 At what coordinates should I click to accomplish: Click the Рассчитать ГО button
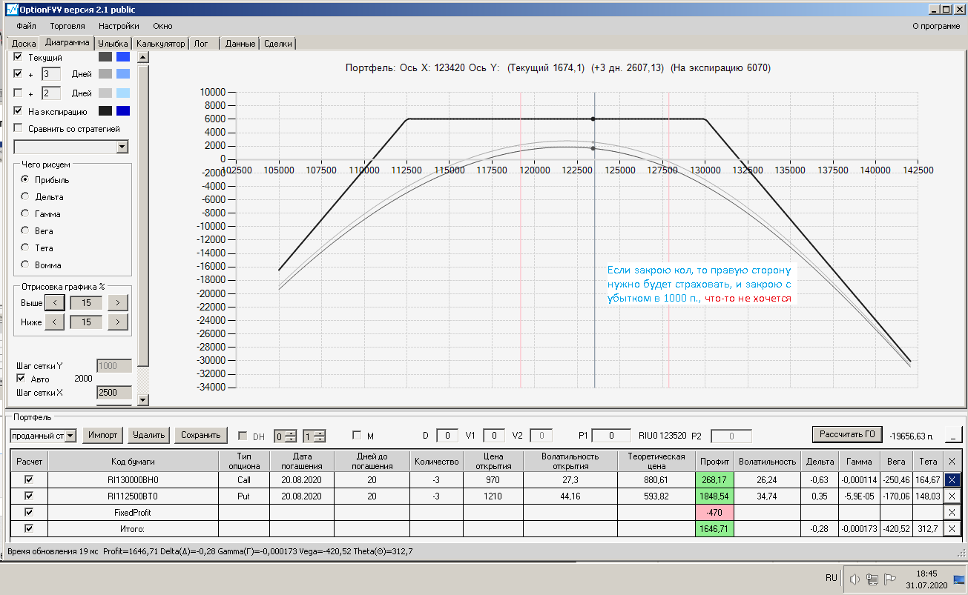849,434
